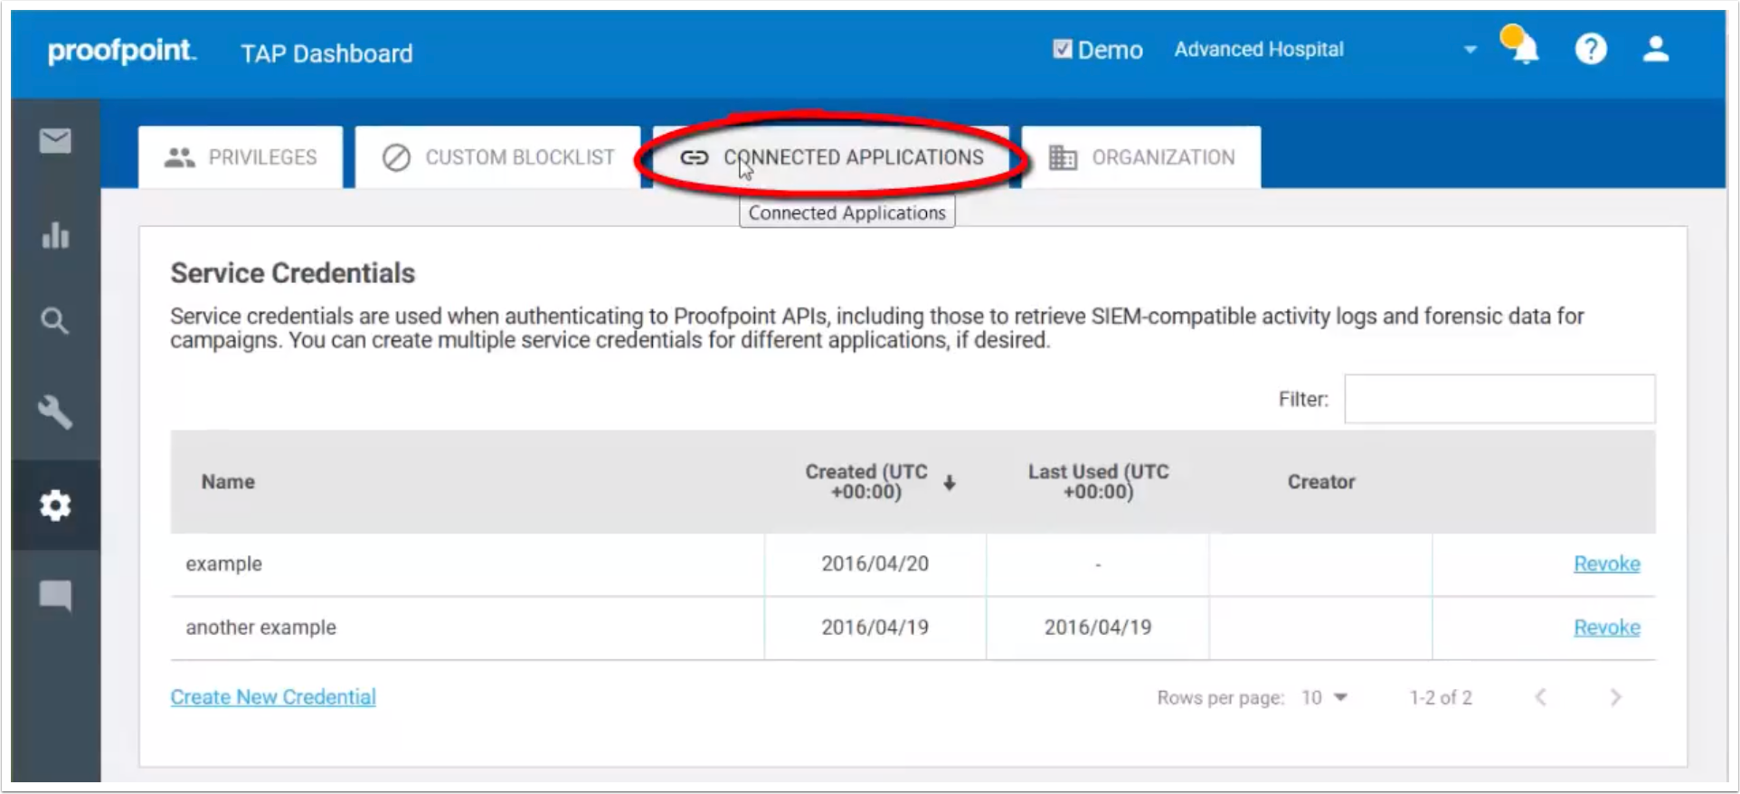Viewport: 1740px width, 794px height.
Task: Switch to the Privileges tab
Action: pos(241,157)
